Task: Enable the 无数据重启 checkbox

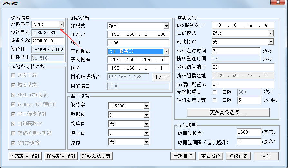Action: pos(215,92)
